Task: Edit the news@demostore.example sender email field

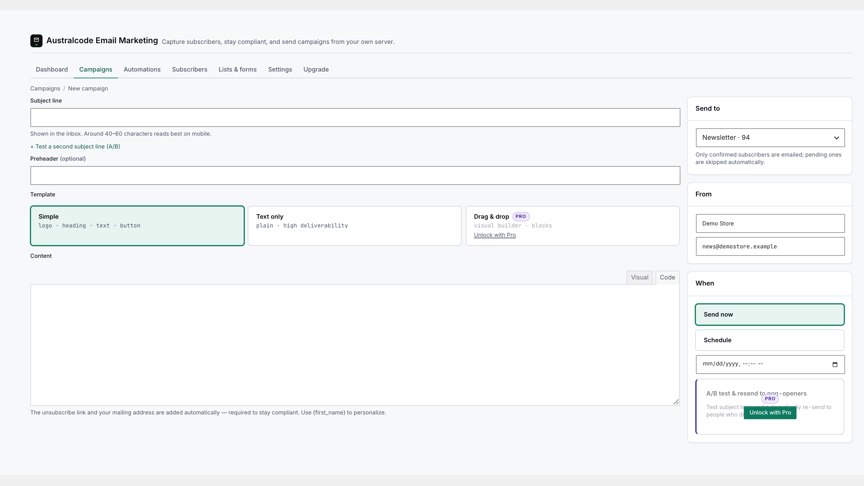Action: (x=770, y=246)
